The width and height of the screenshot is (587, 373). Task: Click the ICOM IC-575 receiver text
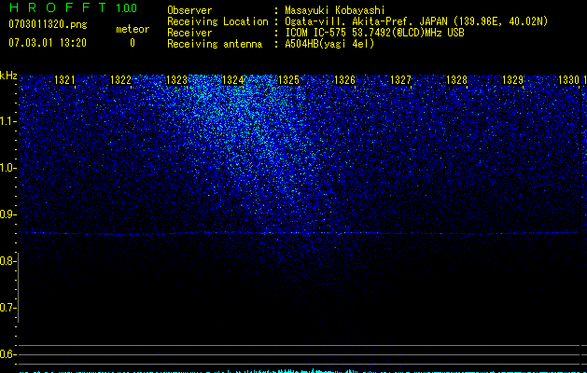374,33
